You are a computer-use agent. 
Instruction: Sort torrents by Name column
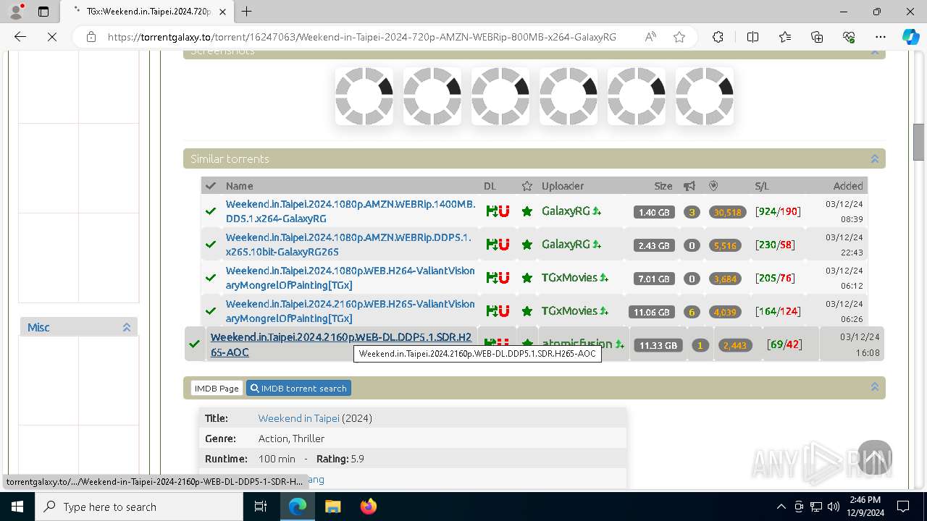239,186
